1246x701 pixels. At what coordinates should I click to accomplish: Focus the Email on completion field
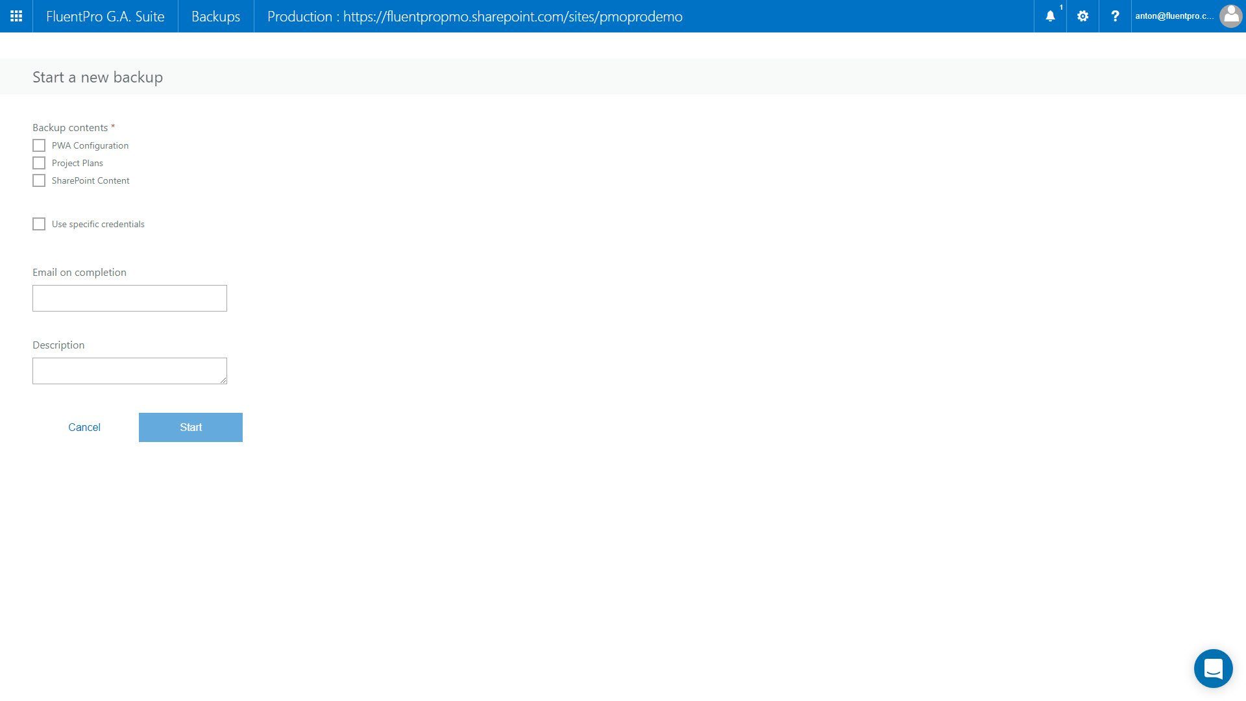pos(130,298)
